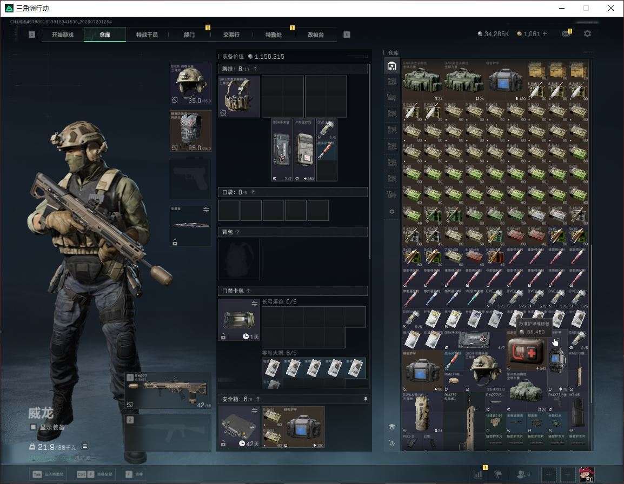Image resolution: width=624 pixels, height=484 pixels.
Task: Open the statistics bar chart icon
Action: tap(477, 474)
